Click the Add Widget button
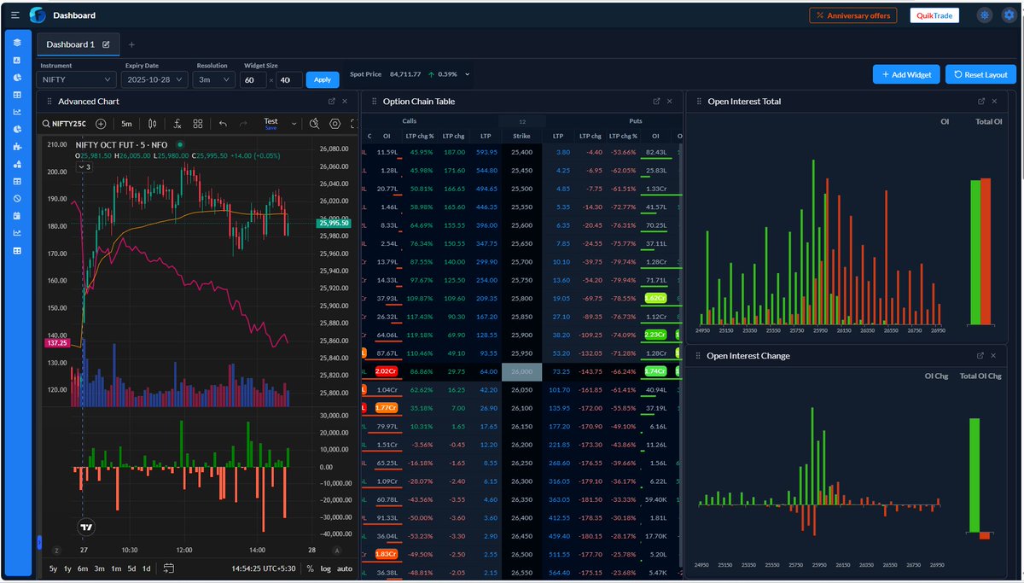 point(906,74)
